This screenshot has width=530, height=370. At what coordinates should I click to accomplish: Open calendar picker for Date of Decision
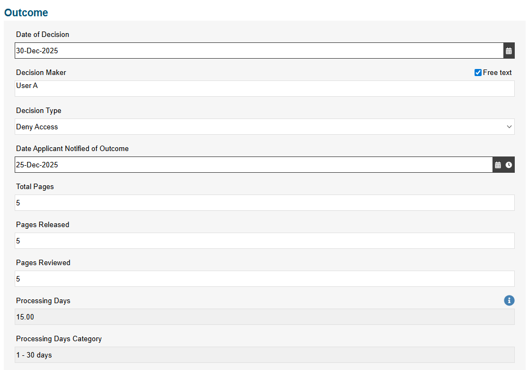click(x=509, y=51)
